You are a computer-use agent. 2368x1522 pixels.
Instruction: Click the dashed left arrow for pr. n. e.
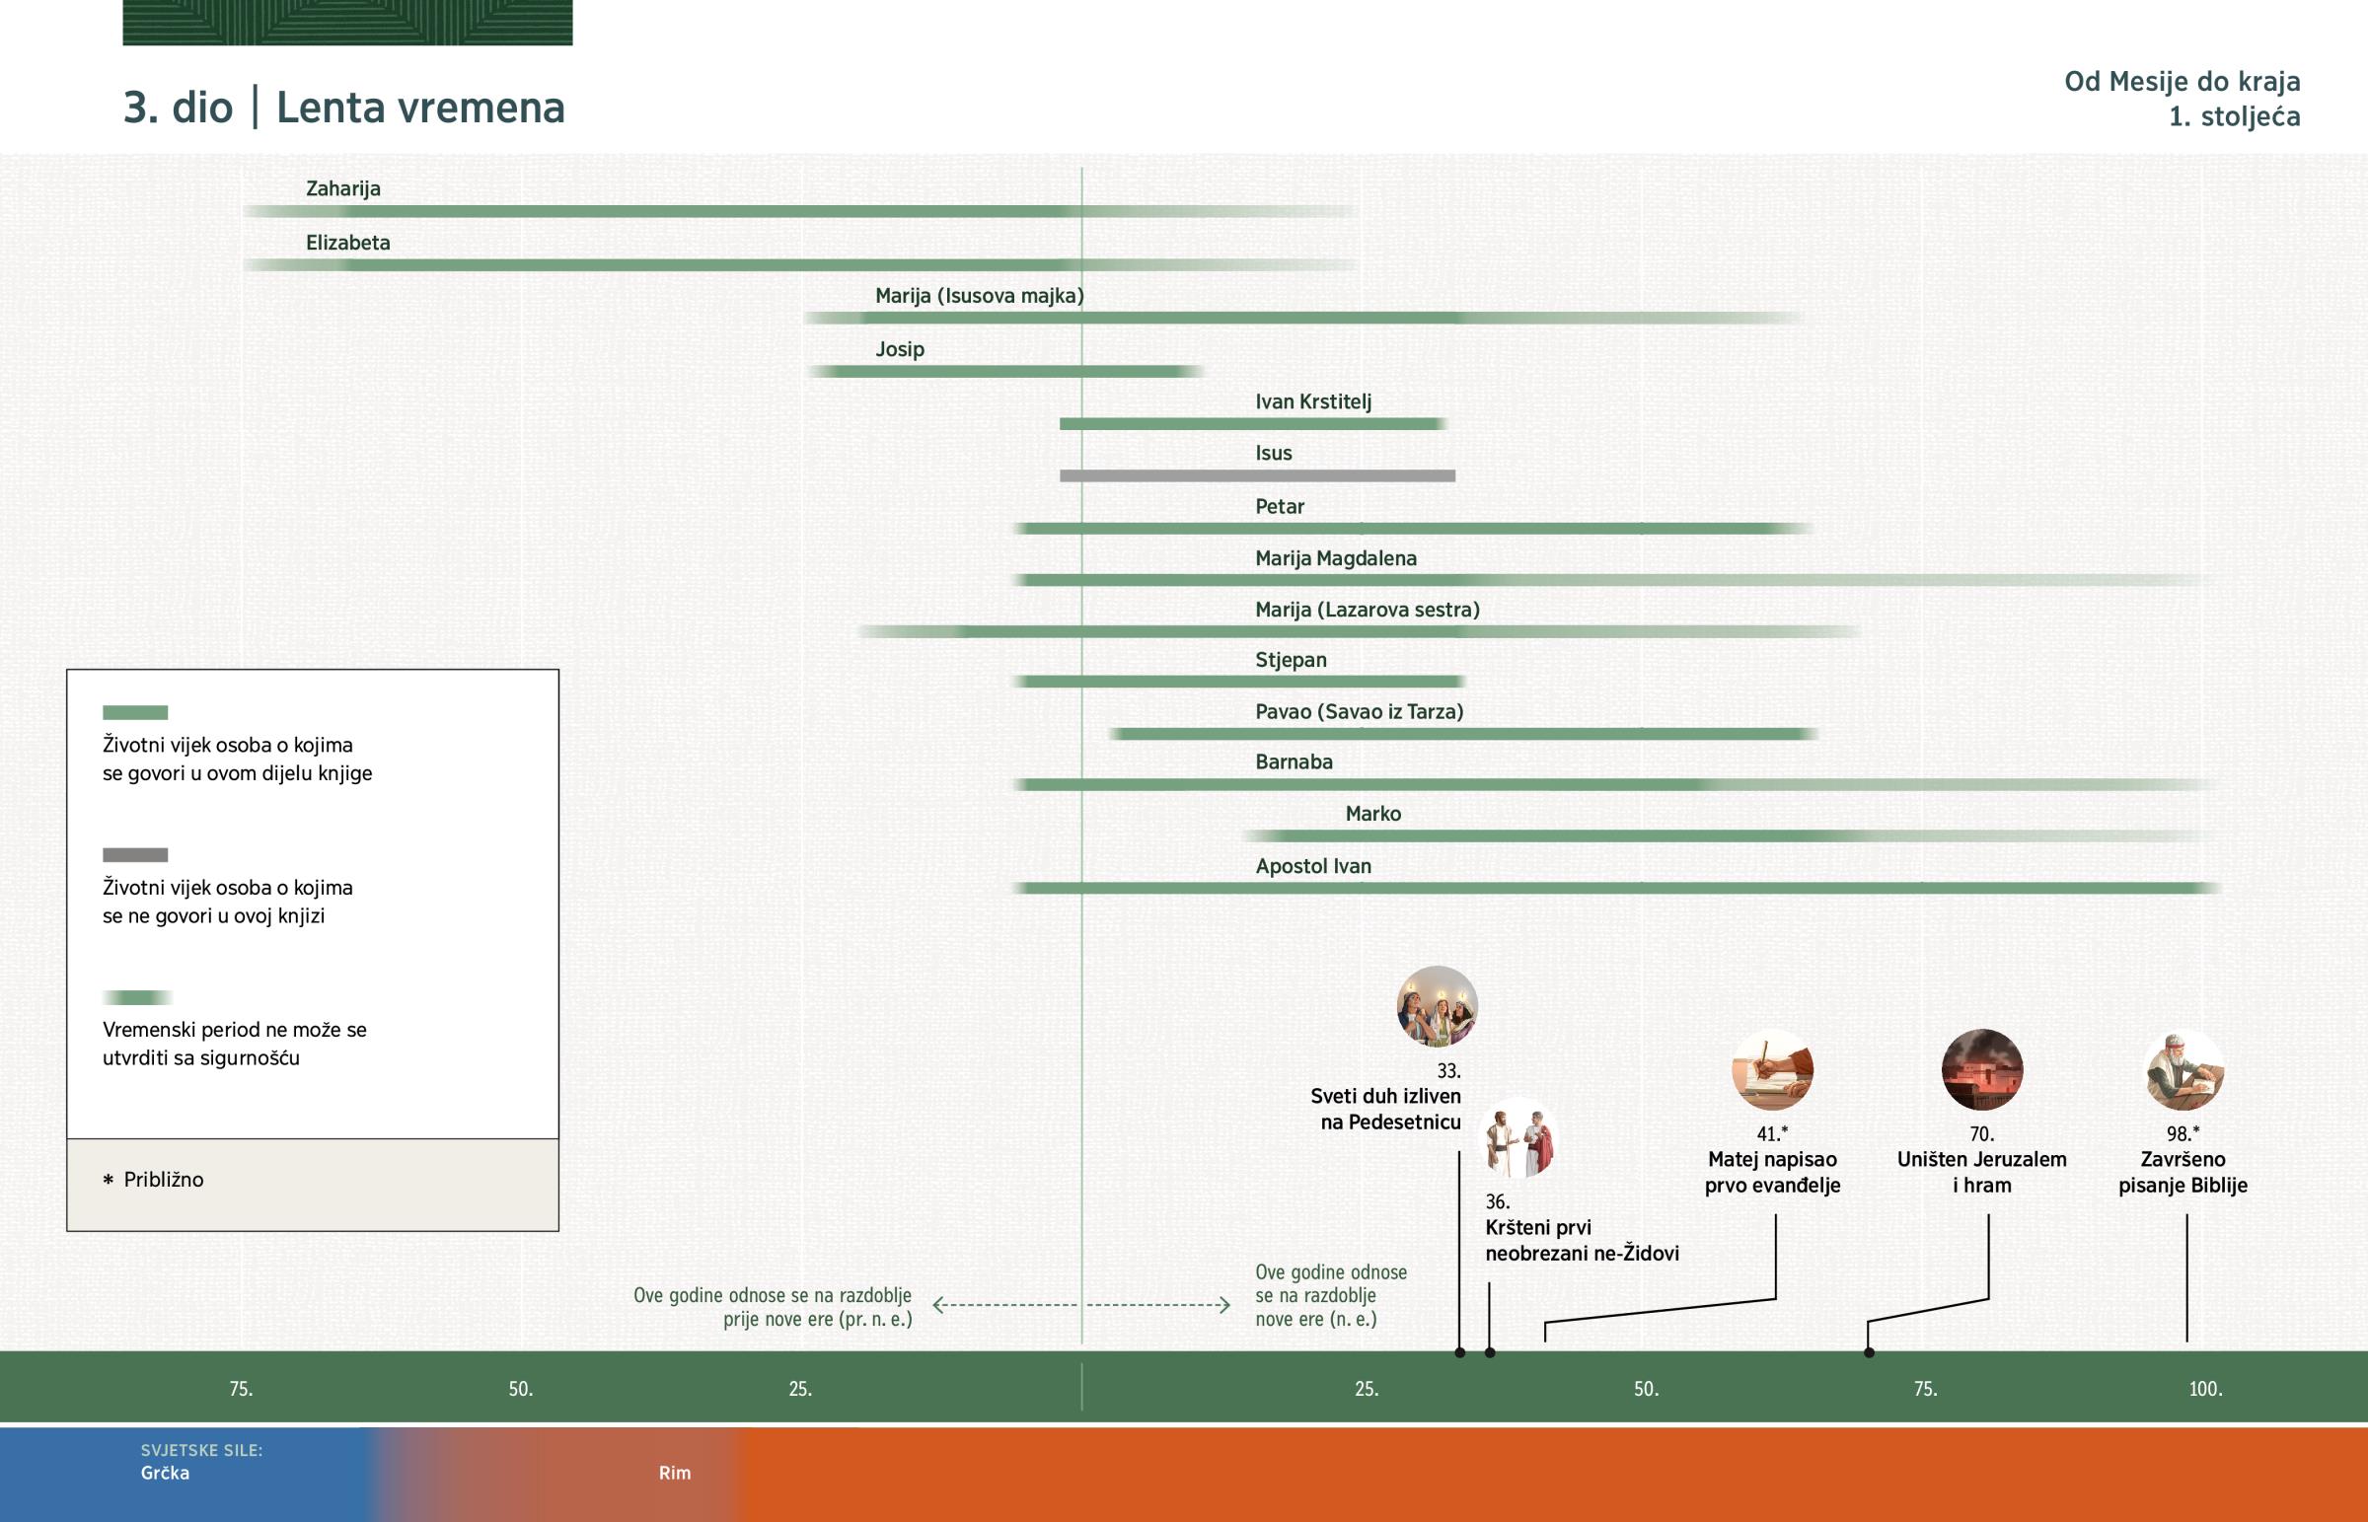pos(1003,1305)
